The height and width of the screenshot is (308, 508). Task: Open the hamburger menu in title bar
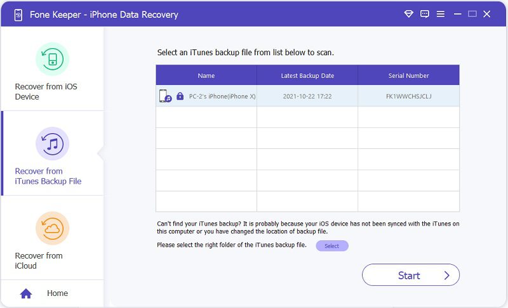(441, 14)
